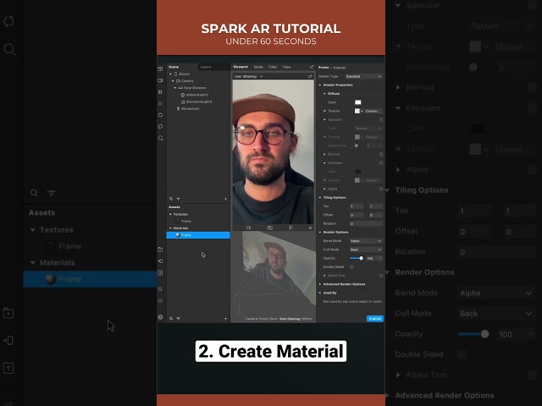The height and width of the screenshot is (406, 542).
Task: Expand Advanced Render Options in center inspector
Action: (x=320, y=284)
